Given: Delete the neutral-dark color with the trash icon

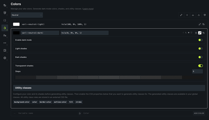Looking at the screenshot, I should click(x=196, y=33).
